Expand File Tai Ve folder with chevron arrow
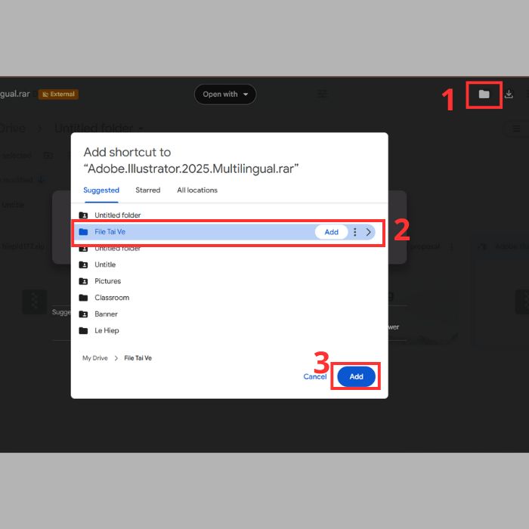 coord(369,232)
